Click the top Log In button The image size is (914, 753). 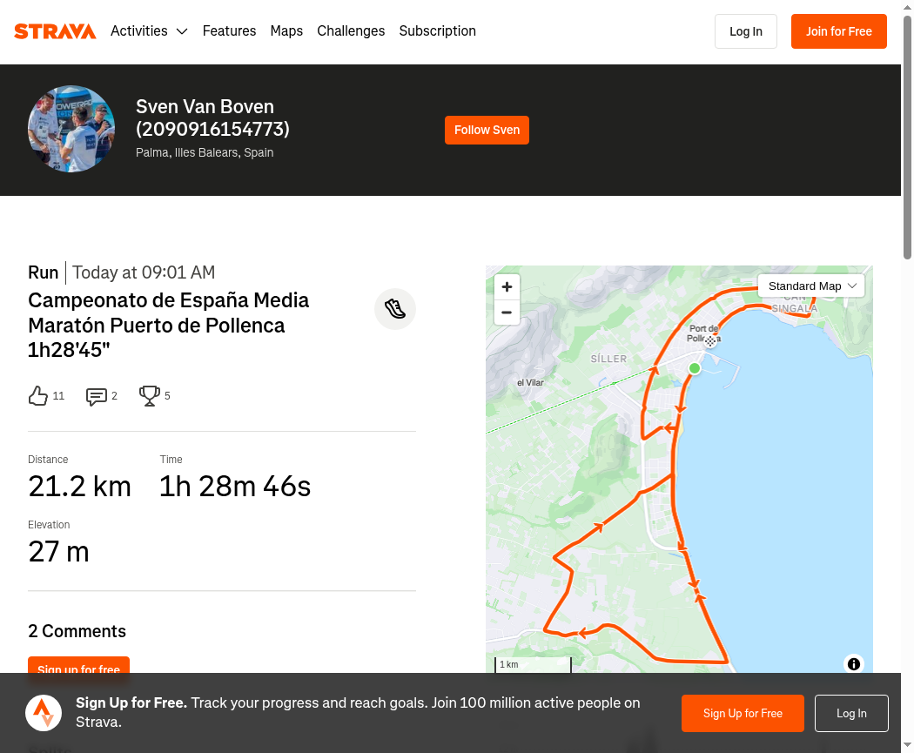click(745, 31)
